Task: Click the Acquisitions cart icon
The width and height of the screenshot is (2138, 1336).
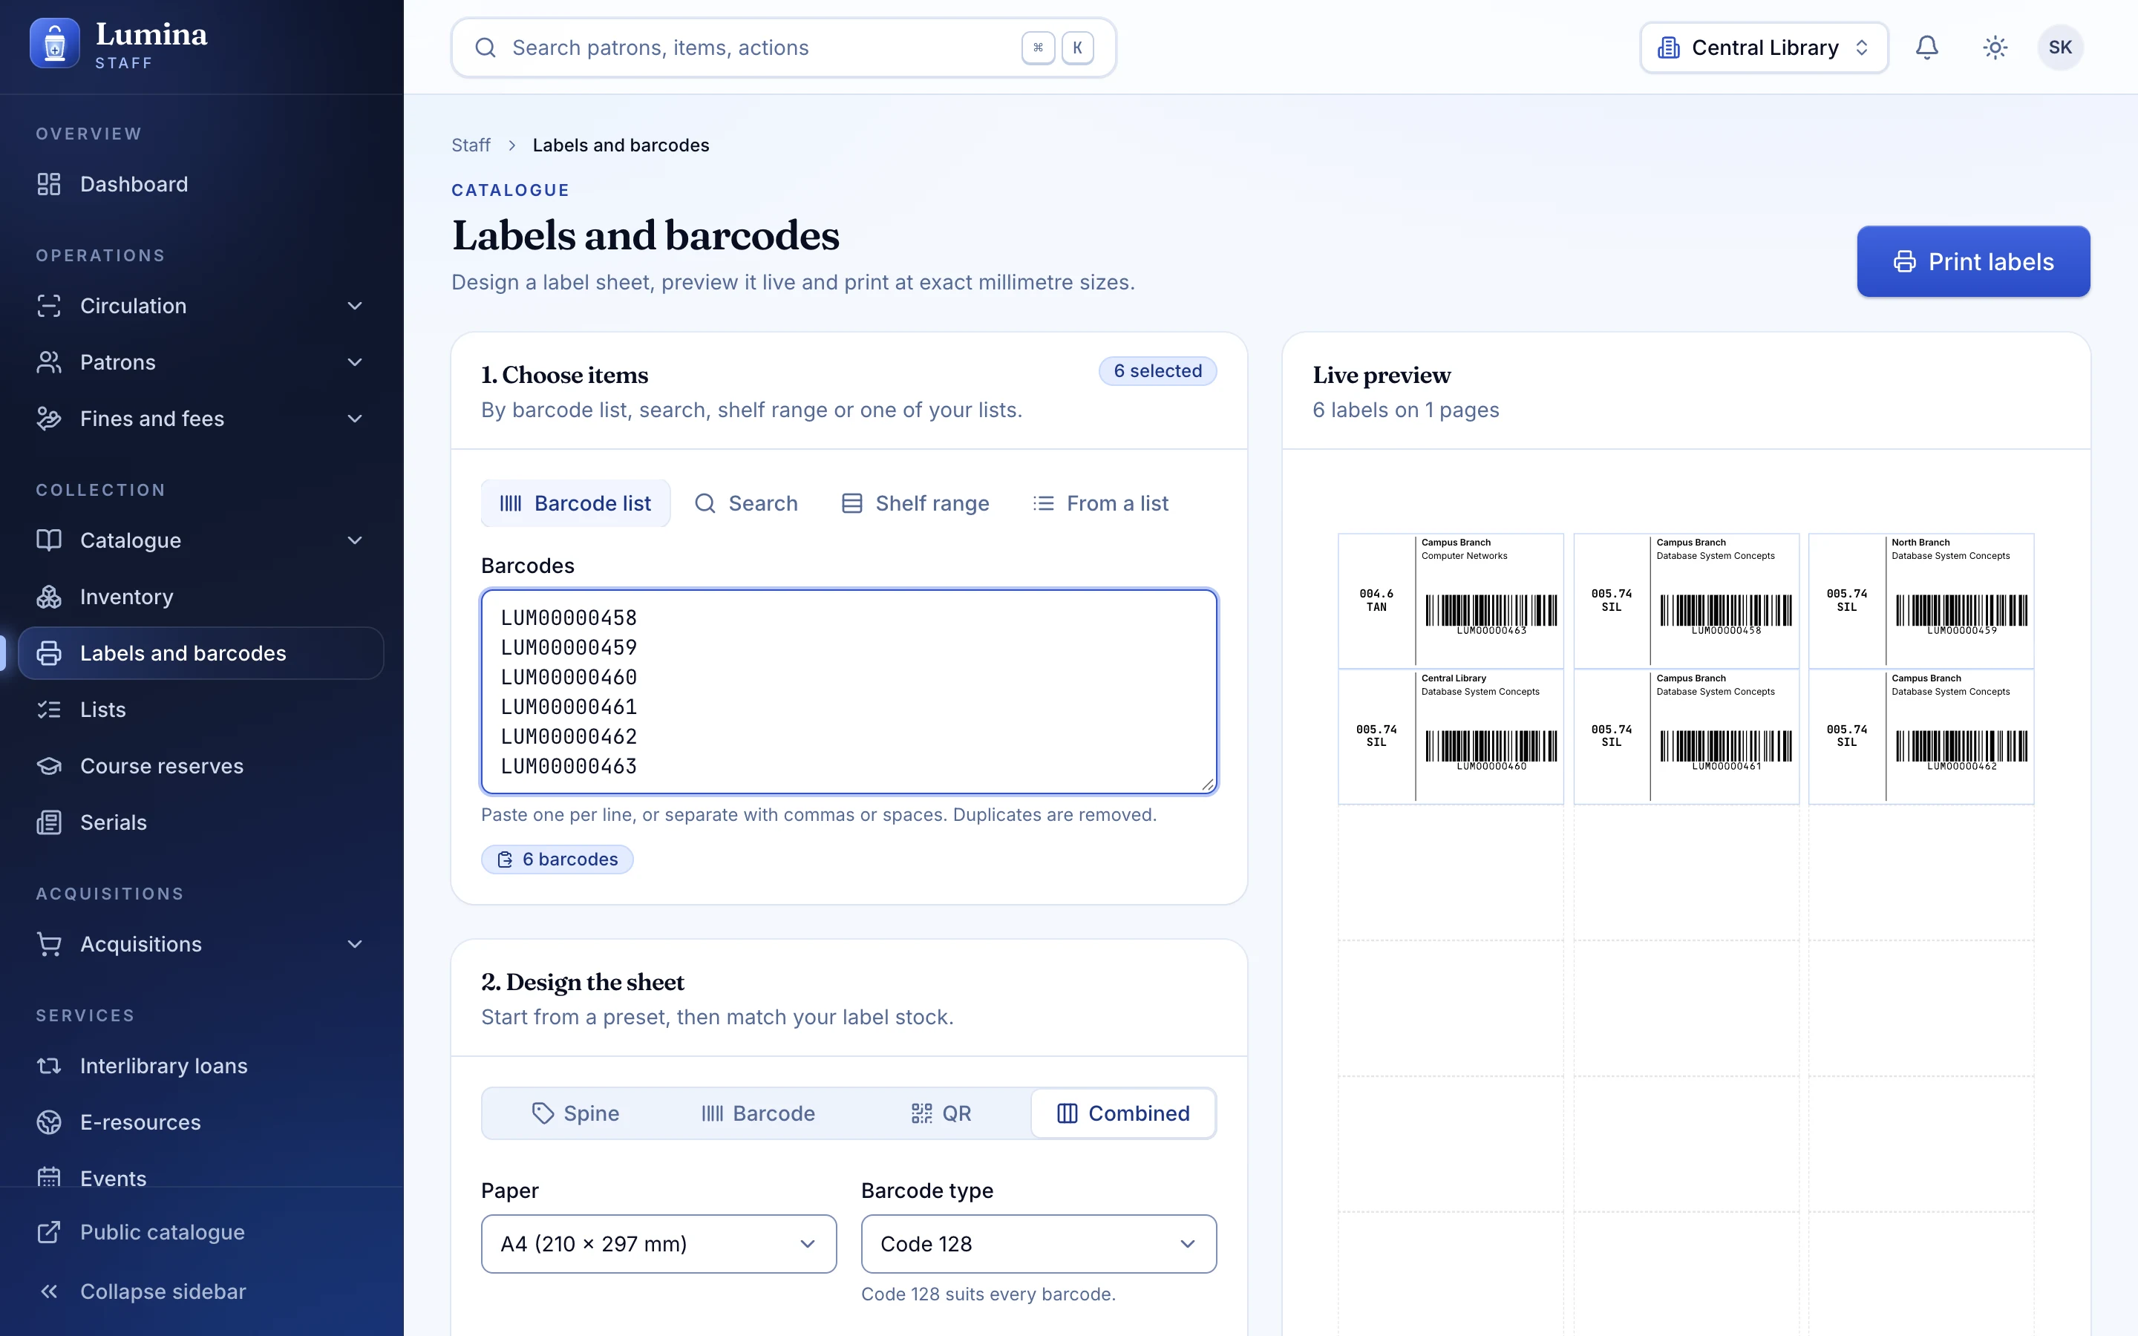Action: (48, 943)
